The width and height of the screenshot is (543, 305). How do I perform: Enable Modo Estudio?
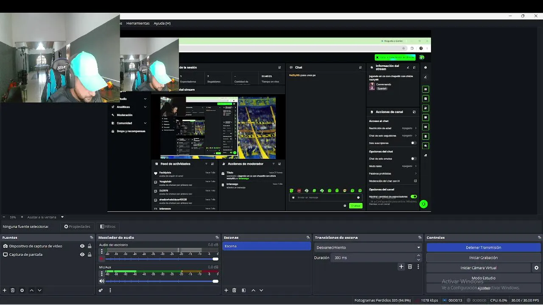click(x=484, y=278)
